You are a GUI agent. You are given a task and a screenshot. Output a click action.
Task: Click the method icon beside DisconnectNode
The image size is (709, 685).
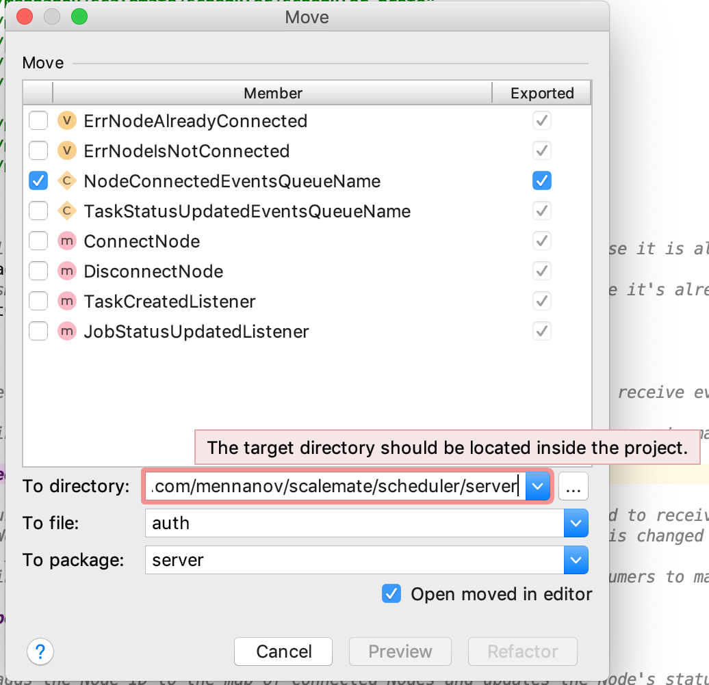(67, 271)
